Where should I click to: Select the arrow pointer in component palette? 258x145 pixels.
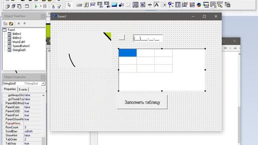[69, 5]
